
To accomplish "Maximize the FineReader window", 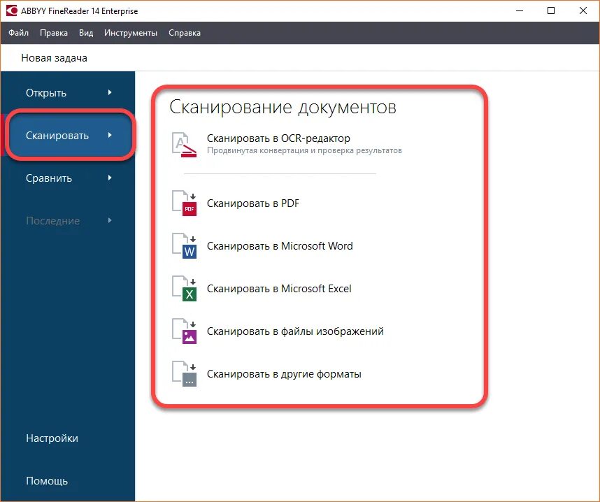I will point(551,10).
